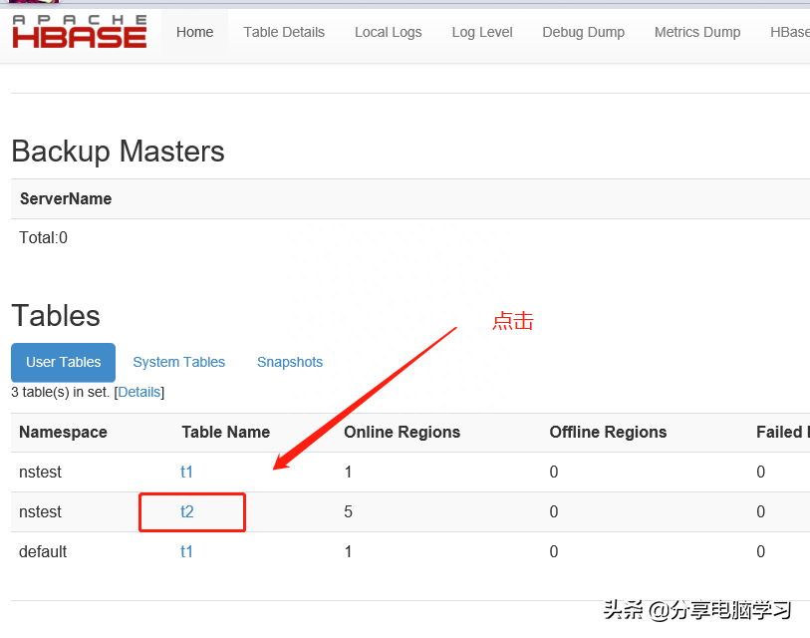Click the Online Regions column header
The height and width of the screenshot is (638, 810).
point(402,432)
